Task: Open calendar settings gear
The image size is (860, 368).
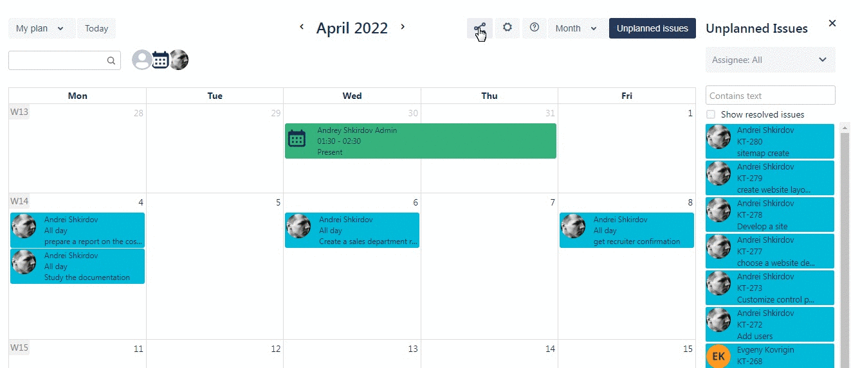Action: point(507,28)
